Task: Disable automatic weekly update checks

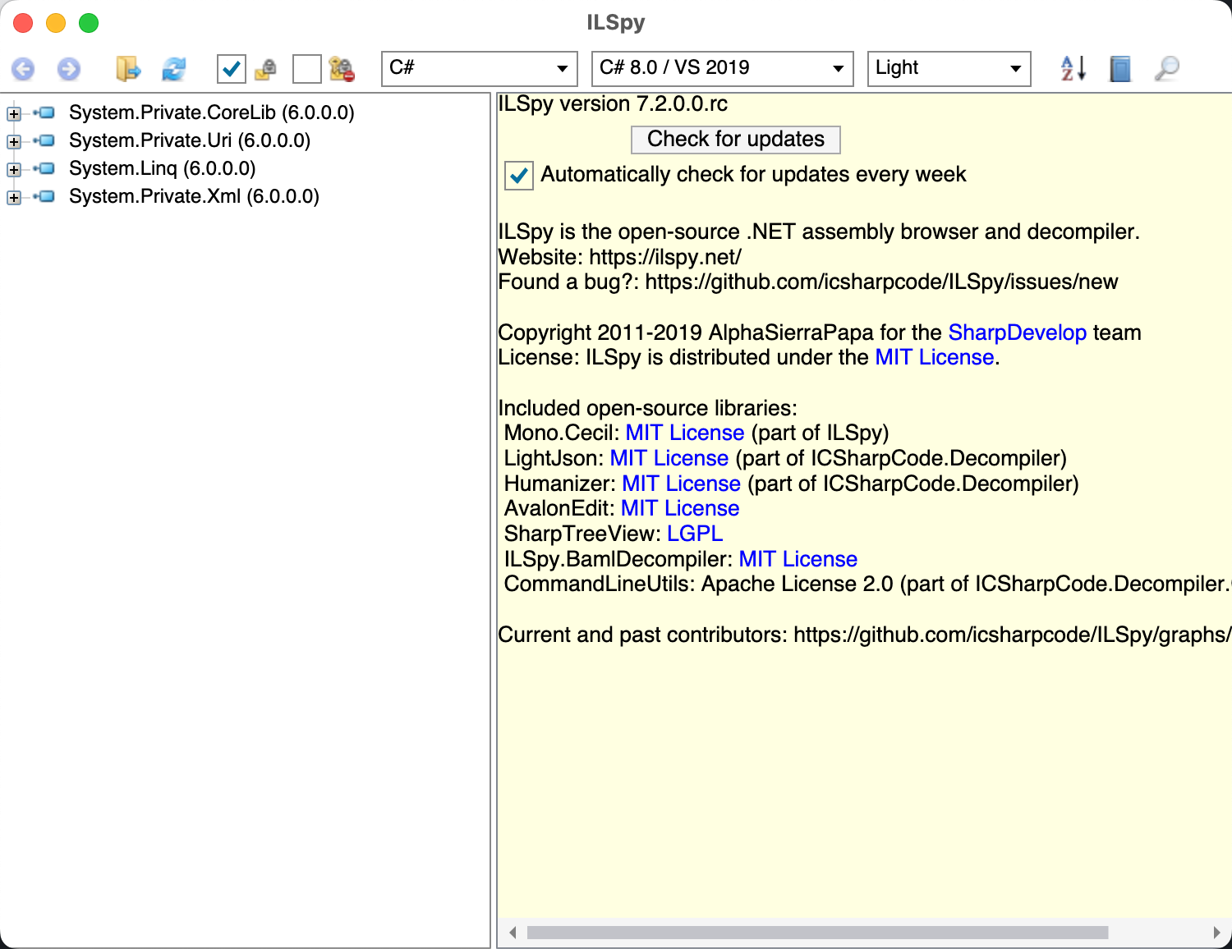Action: click(519, 176)
